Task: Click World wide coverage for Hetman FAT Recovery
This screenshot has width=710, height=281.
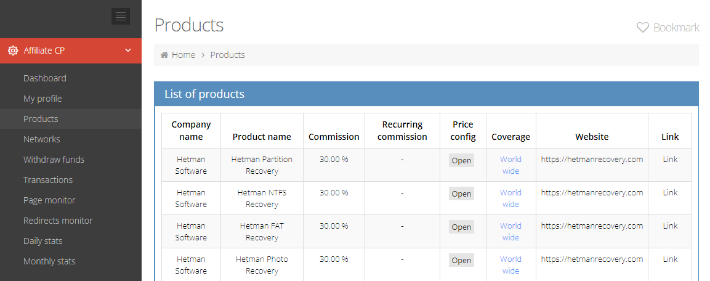Action: (x=510, y=232)
